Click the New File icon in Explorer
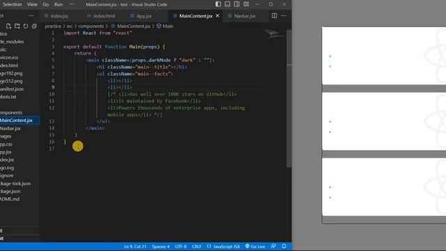This screenshot has width=446, height=251. (8, 26)
